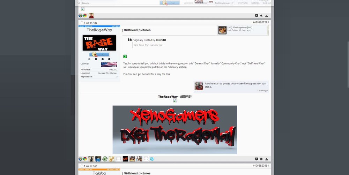The width and height of the screenshot is (349, 175).
Task: Click the green striped round avatar in the footer
Action: coord(105,159)
